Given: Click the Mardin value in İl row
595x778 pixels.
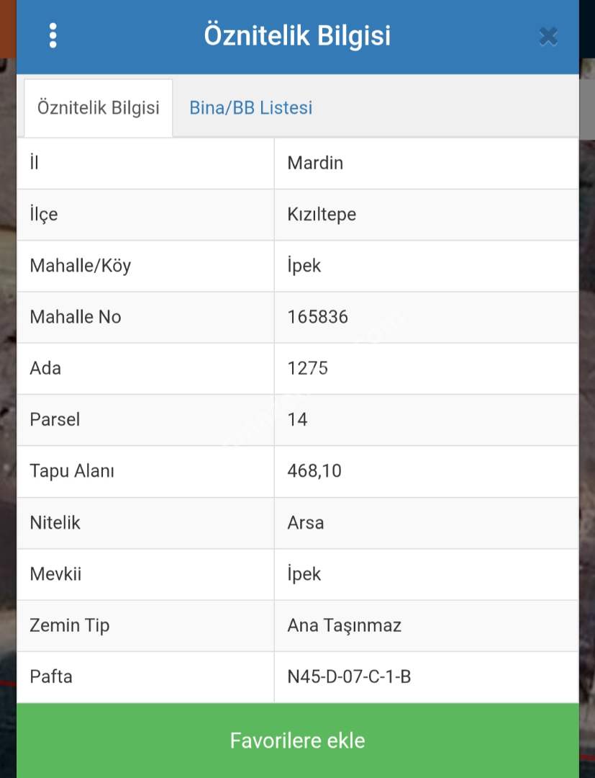Looking at the screenshot, I should point(315,164).
